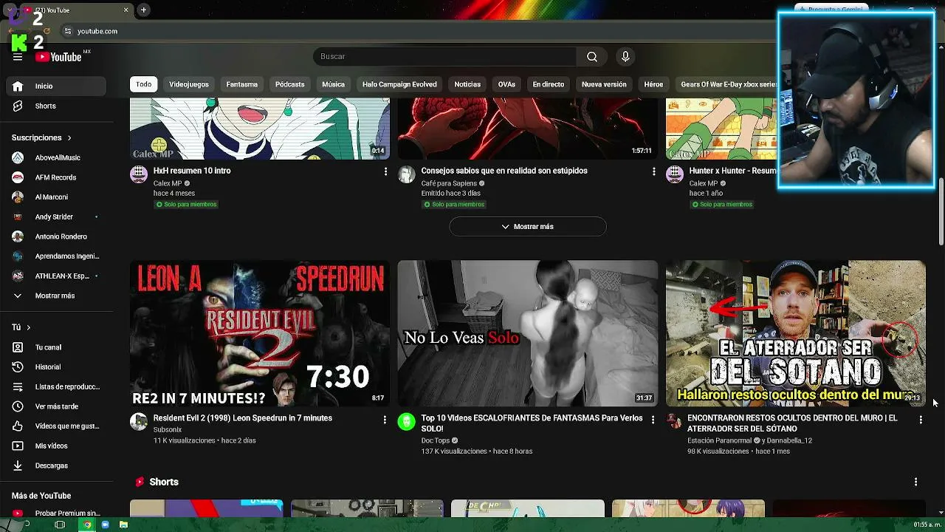The width and height of the screenshot is (945, 532).
Task: Open Subsonix channel avatar
Action: click(x=139, y=422)
